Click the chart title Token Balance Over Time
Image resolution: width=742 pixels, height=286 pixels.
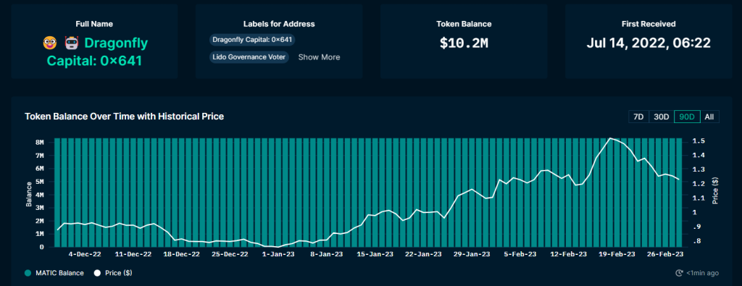124,116
